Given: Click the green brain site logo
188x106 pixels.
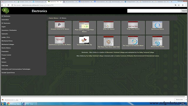Looking at the screenshot, I should (x=5, y=11).
